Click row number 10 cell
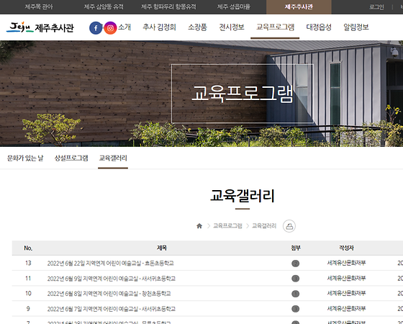The image size is (403, 324). pyautogui.click(x=28, y=294)
